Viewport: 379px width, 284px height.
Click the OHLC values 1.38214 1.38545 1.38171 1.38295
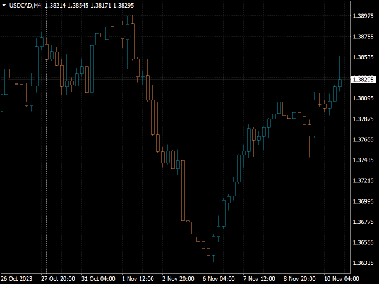tap(90, 5)
